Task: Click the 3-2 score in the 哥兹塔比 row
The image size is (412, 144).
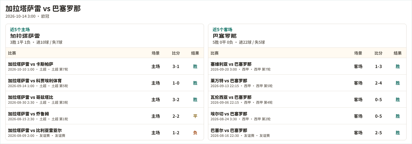Action: (176, 99)
